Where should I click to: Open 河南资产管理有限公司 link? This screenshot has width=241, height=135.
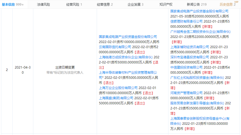click(186, 93)
